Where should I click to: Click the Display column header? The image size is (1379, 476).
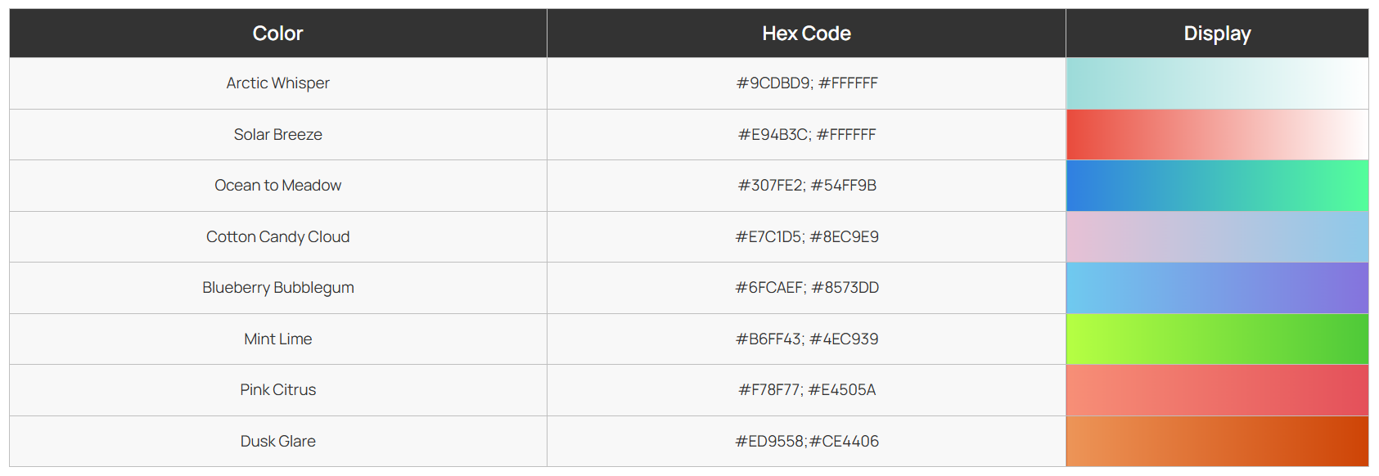pyautogui.click(x=1217, y=34)
